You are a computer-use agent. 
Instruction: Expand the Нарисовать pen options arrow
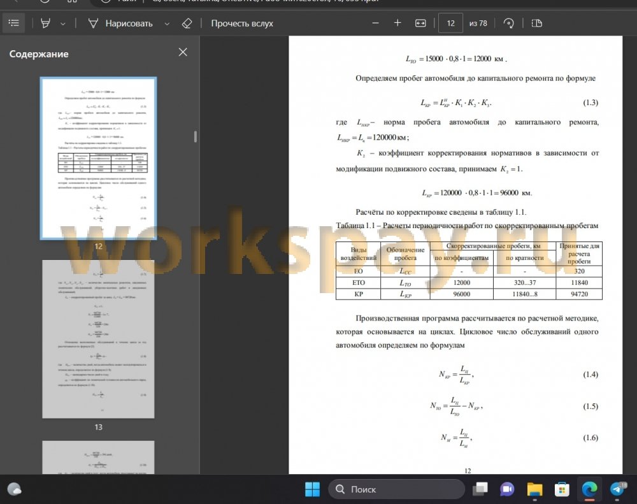[166, 24]
